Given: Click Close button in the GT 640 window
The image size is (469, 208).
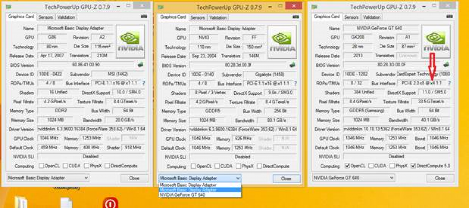Looking at the screenshot, I should pyautogui.click(x=440, y=178).
